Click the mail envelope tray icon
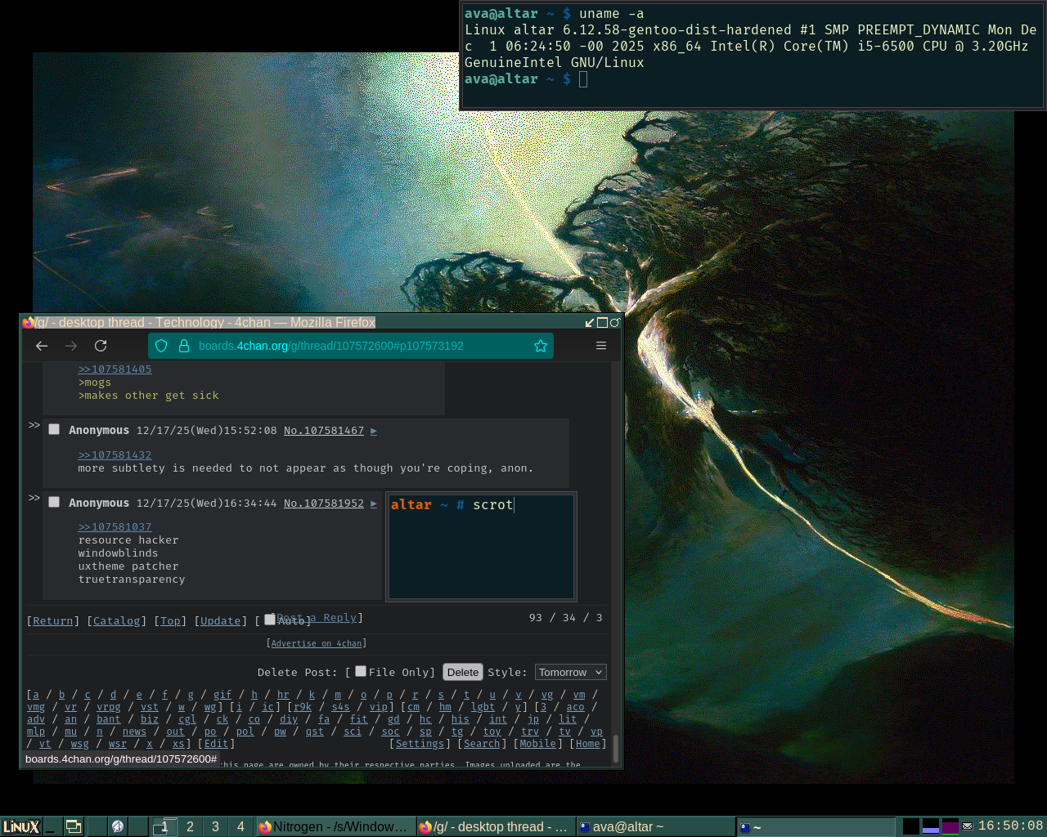1047x837 pixels. pos(968,826)
